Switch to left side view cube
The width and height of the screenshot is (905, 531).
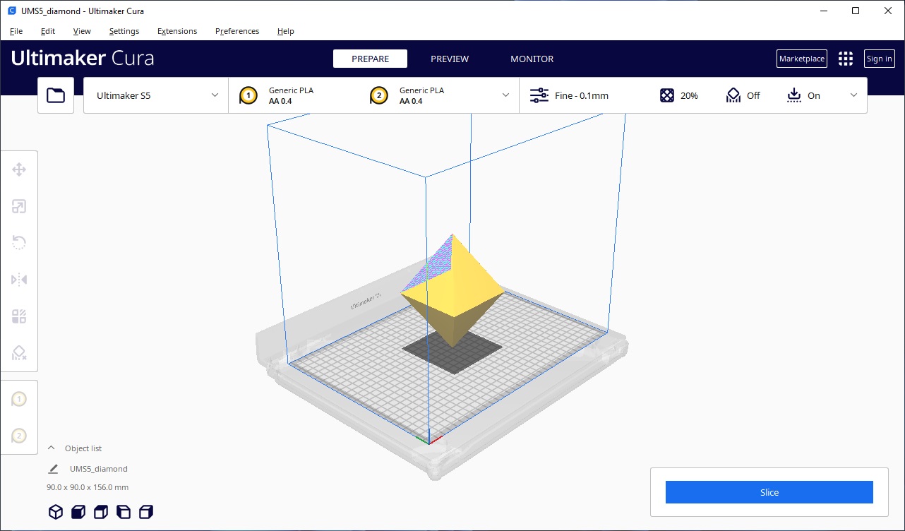tap(124, 512)
